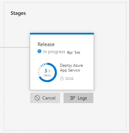Click the for 1m duration label

point(73,52)
